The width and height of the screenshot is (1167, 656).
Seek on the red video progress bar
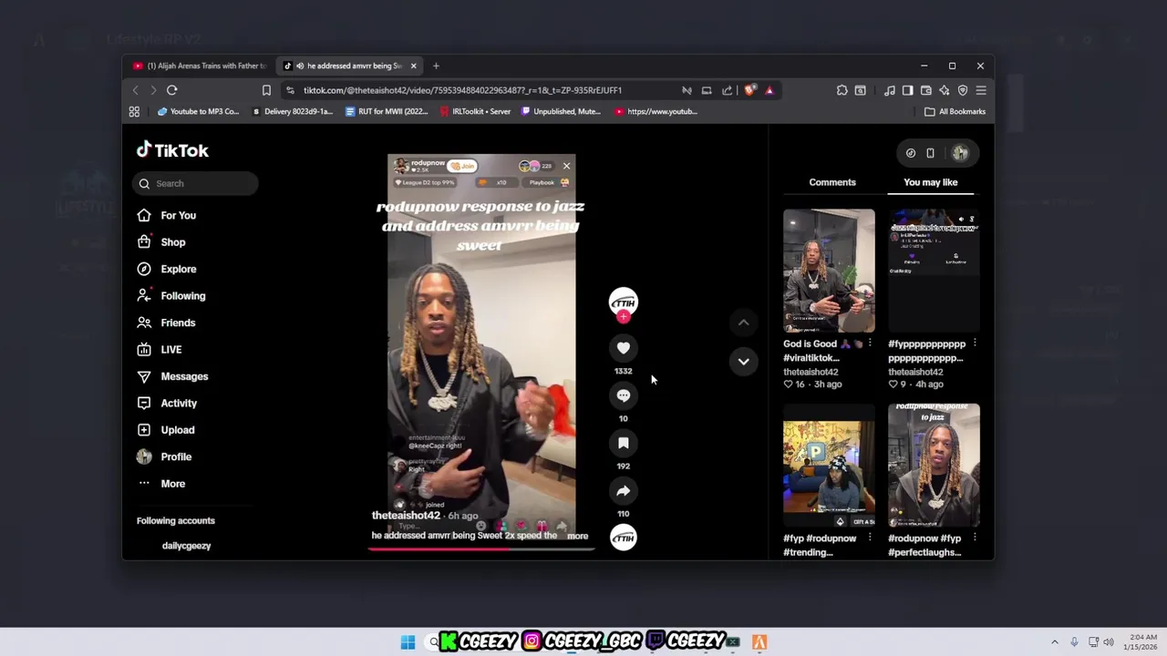481,548
